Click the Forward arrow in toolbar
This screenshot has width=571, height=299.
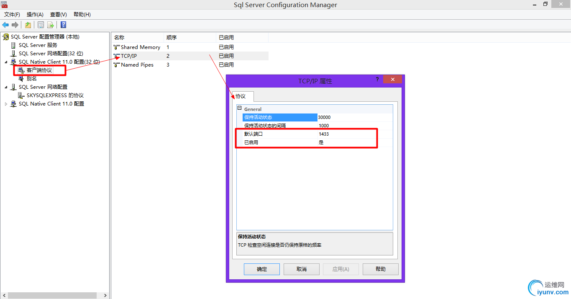(15, 25)
